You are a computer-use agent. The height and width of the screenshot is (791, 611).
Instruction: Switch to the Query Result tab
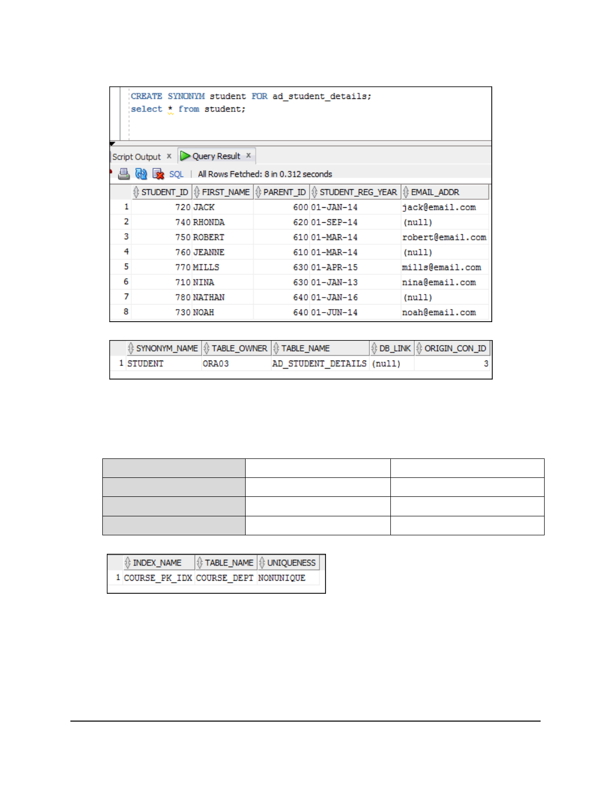click(216, 156)
